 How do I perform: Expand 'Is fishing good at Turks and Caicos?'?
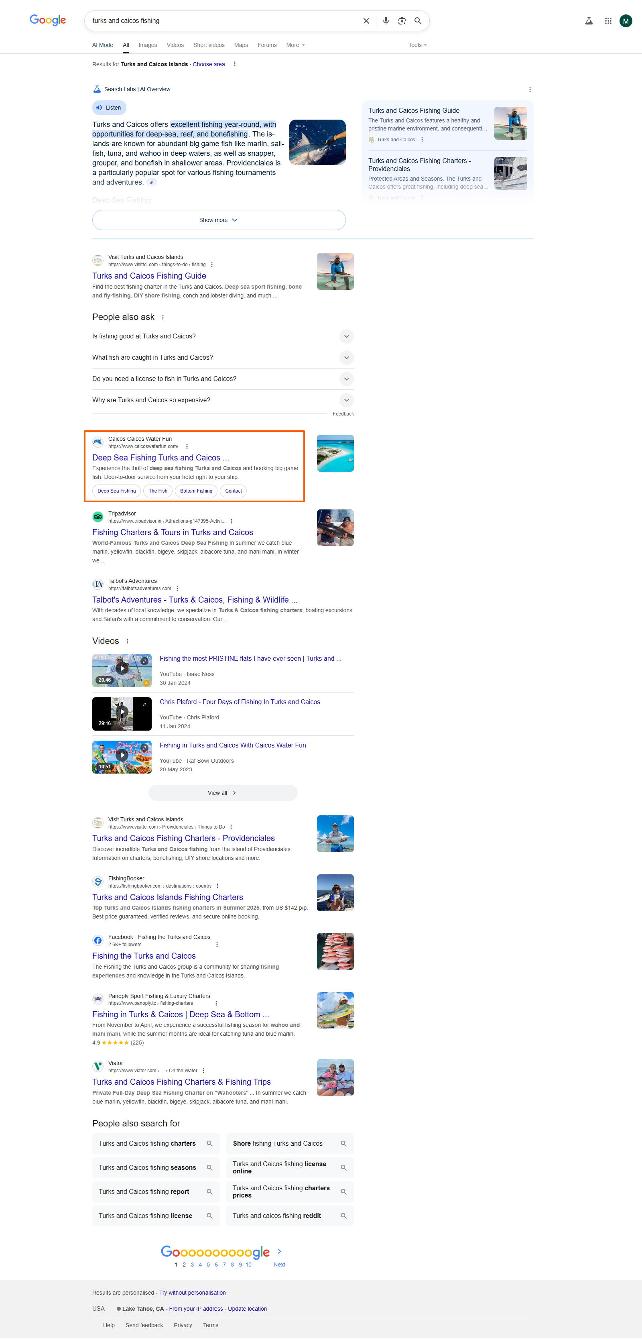point(223,336)
